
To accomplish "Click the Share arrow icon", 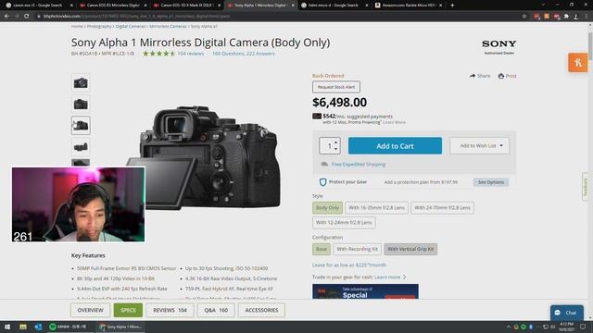I will coord(473,76).
